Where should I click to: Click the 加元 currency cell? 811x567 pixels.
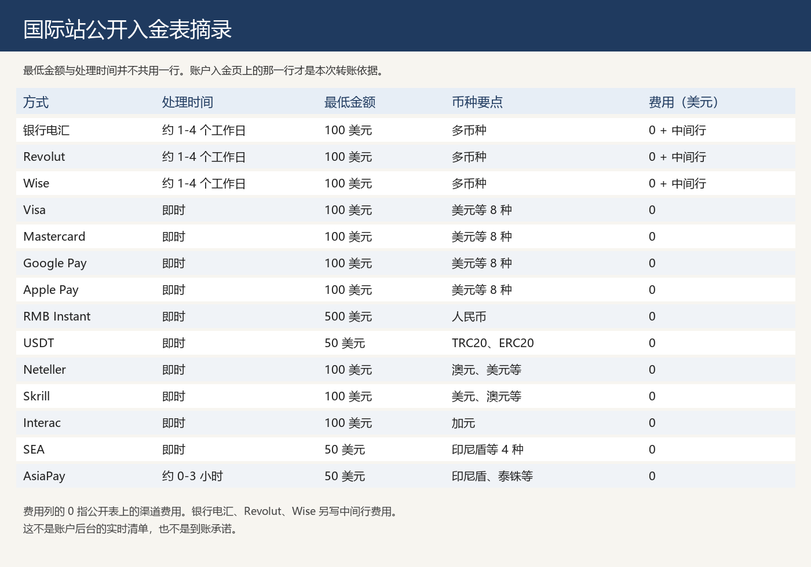463,423
